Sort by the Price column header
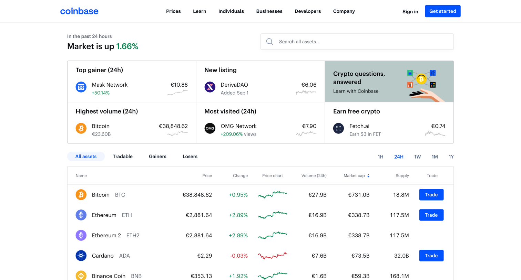 (207, 176)
